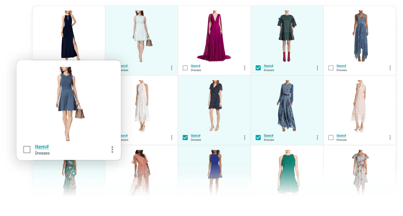Viewport: 403px width, 216px height.
Task: Select the royal blue short dress thumbnail
Action: (x=214, y=170)
